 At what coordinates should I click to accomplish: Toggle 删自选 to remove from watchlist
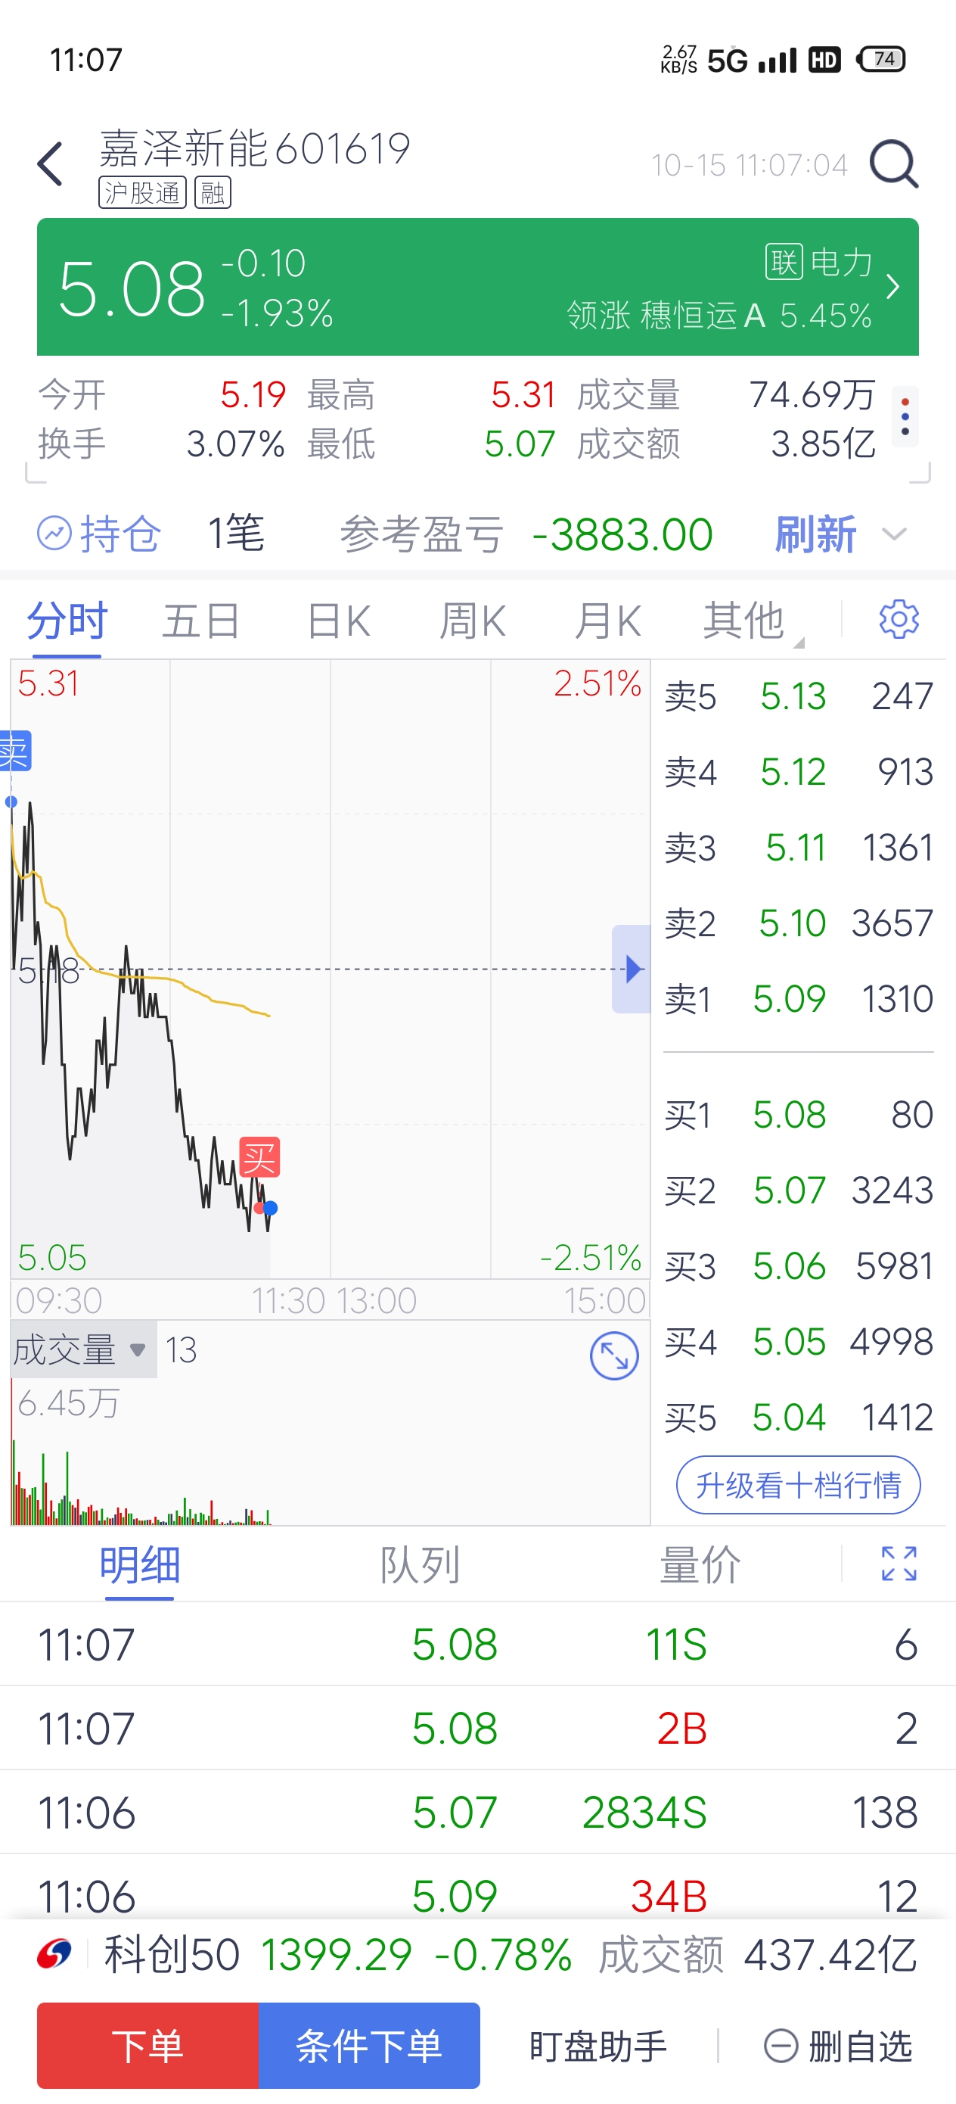tap(837, 2045)
